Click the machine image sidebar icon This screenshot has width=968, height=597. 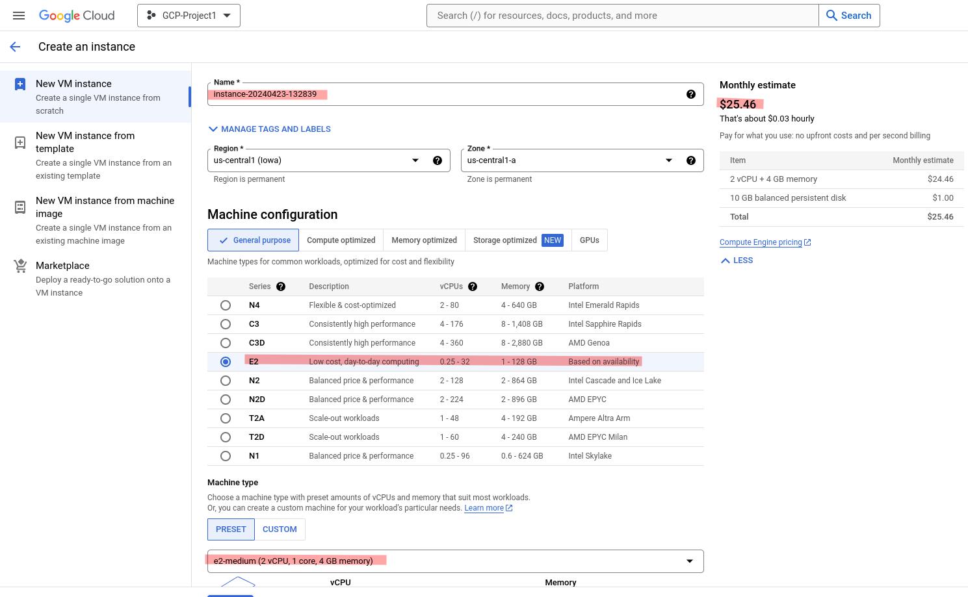tap(20, 207)
